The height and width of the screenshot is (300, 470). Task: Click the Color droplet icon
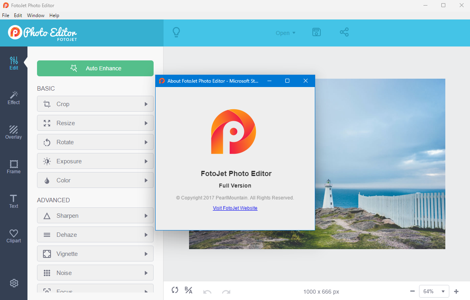[47, 180]
